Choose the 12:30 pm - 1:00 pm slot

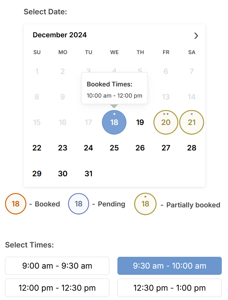point(170,288)
